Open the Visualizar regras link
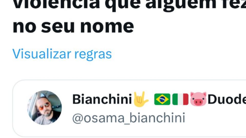The width and height of the screenshot is (246, 138). 62,54
